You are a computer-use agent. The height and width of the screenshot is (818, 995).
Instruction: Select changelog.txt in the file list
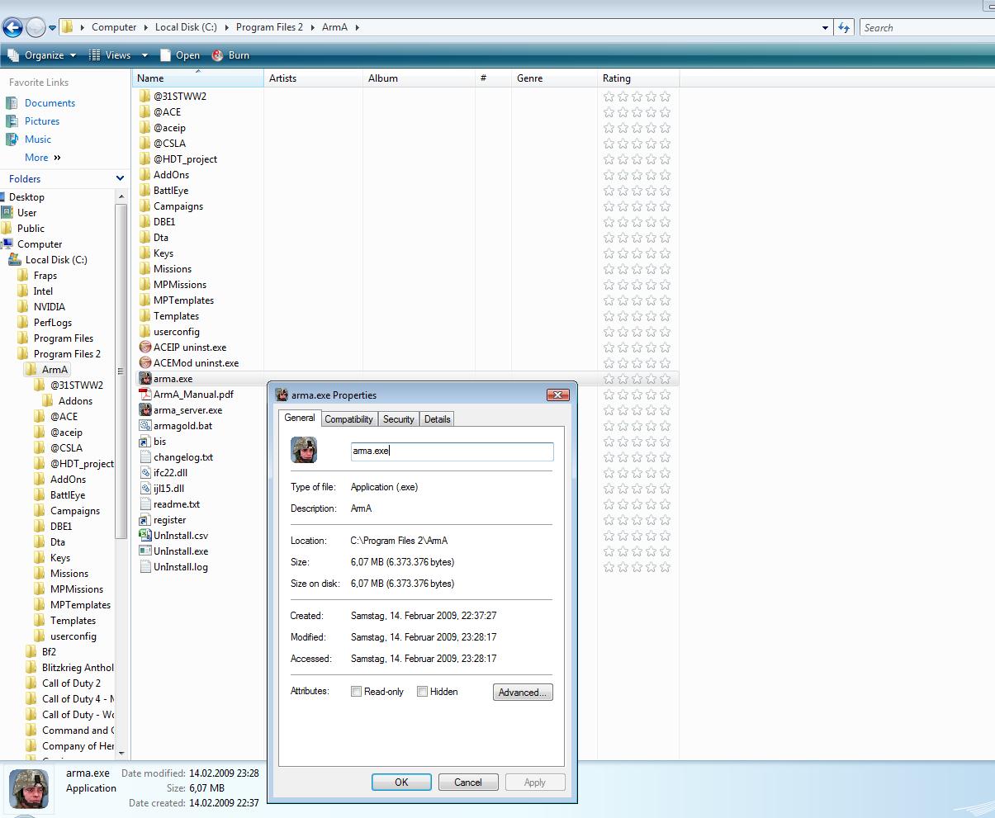(182, 457)
